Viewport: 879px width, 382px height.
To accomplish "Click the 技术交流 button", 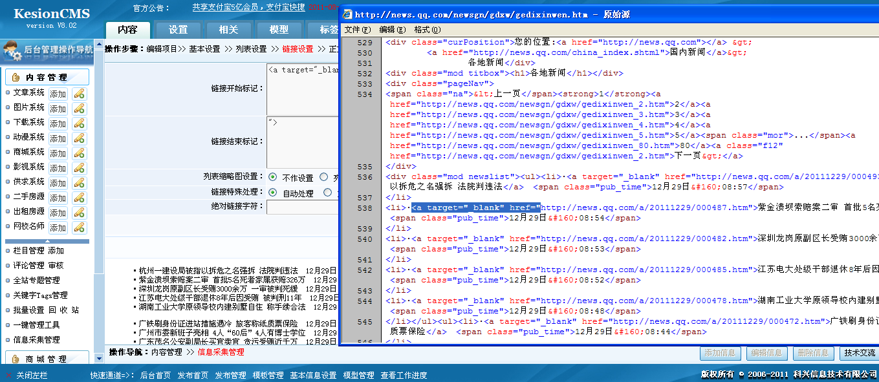I will point(859,353).
